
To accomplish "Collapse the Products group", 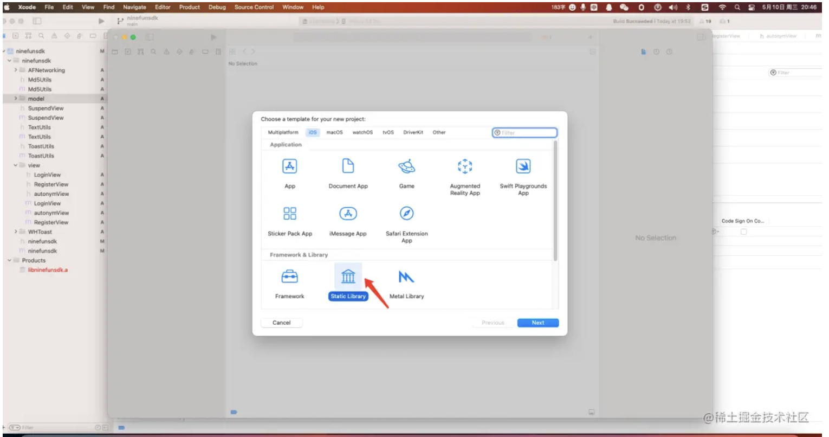I will click(x=9, y=260).
